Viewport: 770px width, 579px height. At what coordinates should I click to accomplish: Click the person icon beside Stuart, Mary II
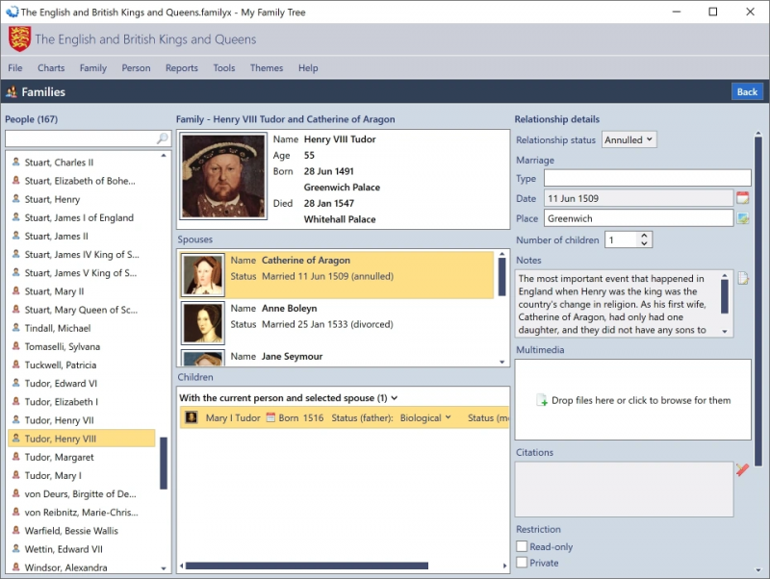point(16,291)
